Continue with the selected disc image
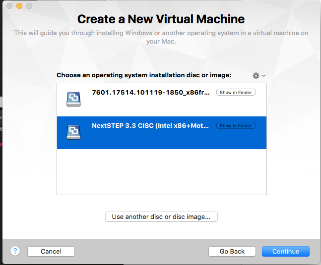This screenshot has height=265, width=321. 286,251
